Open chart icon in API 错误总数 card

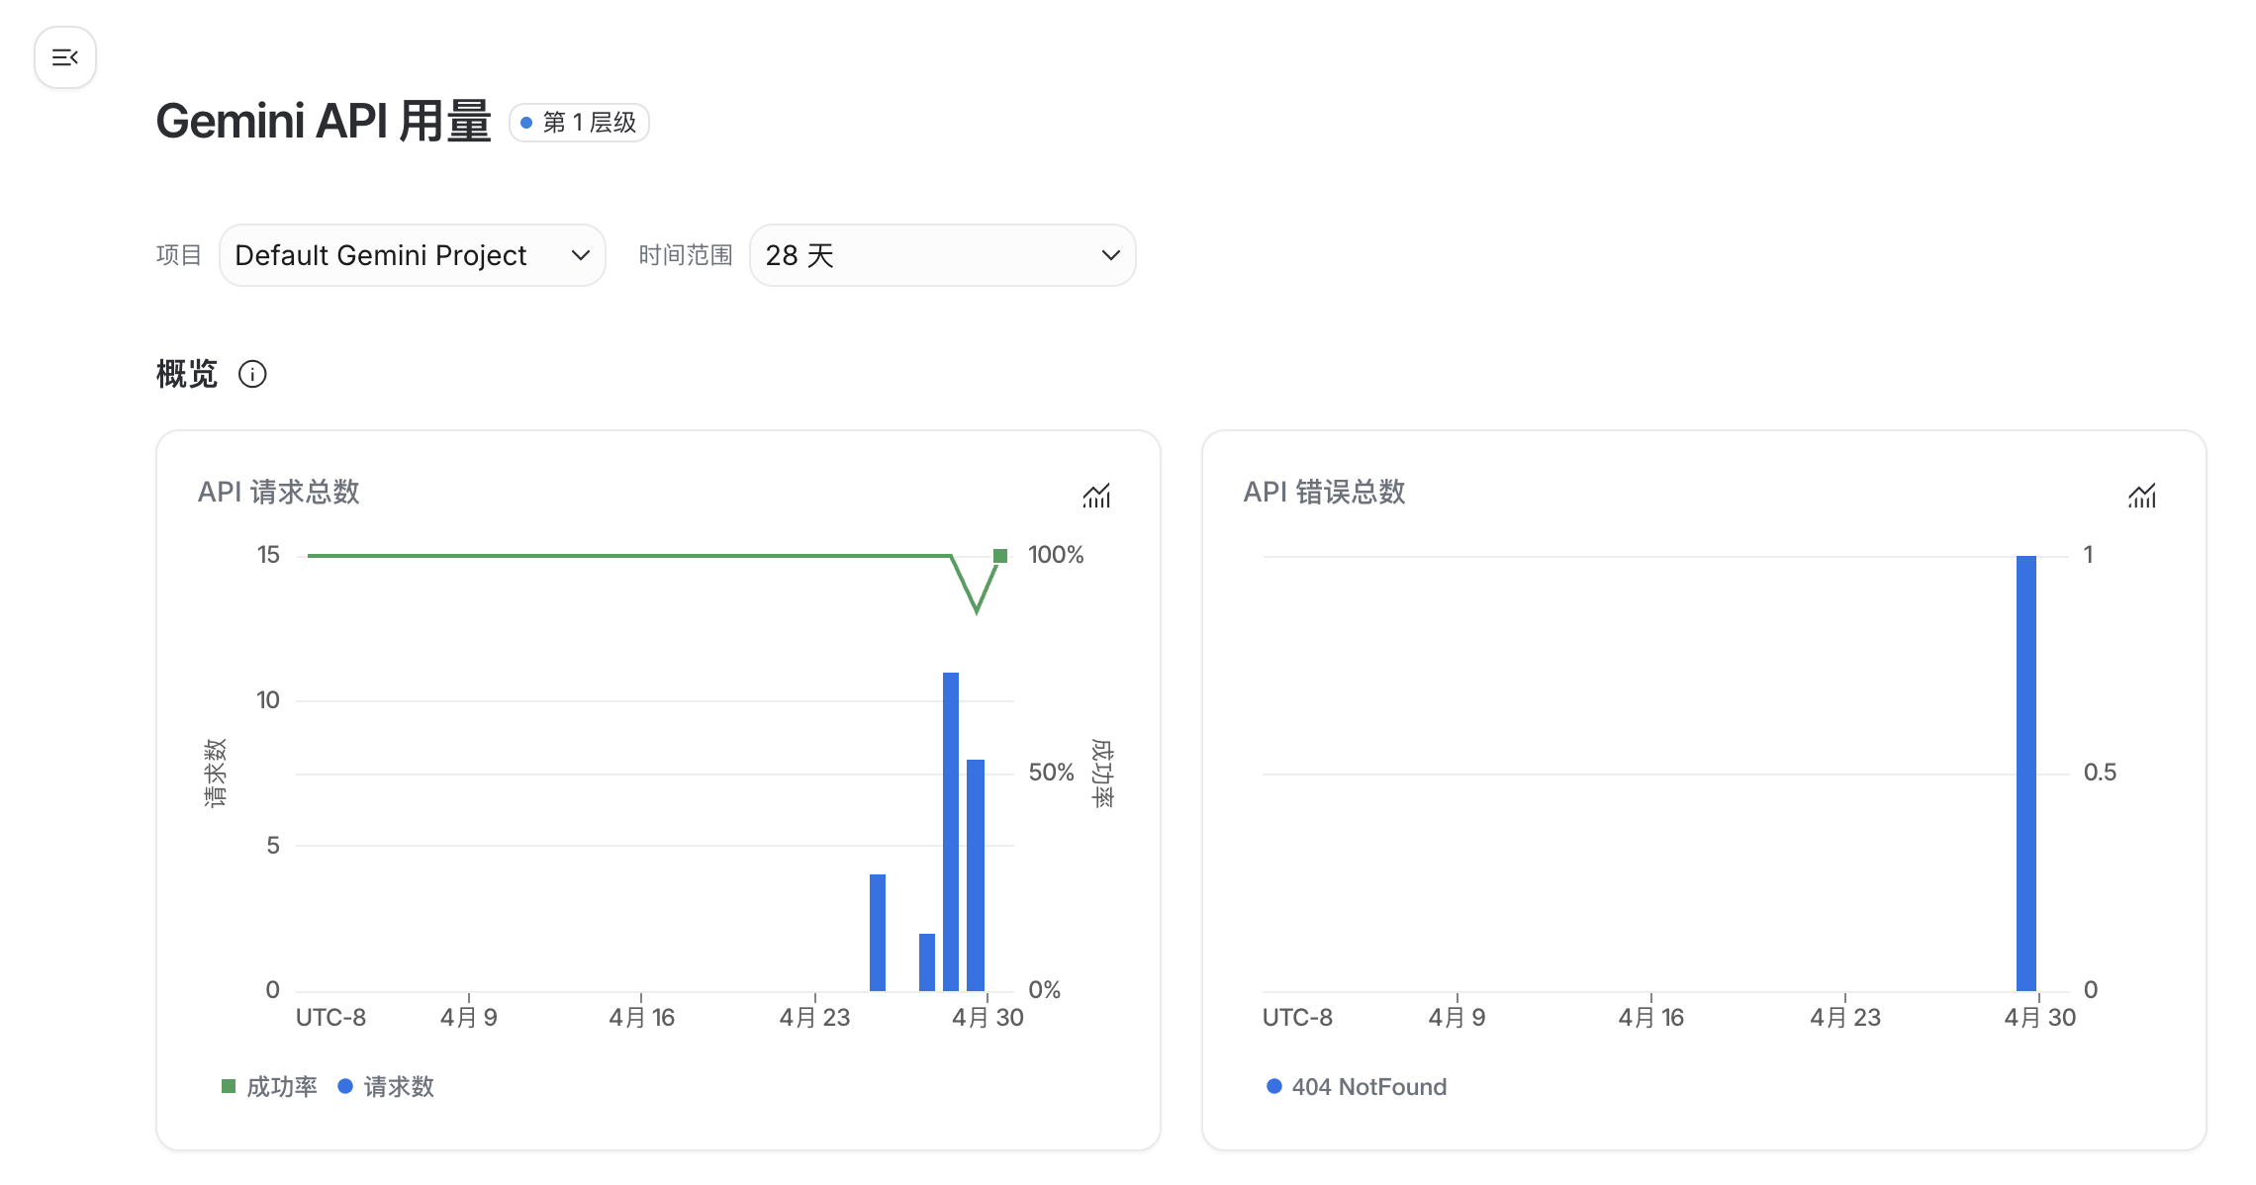(2142, 495)
